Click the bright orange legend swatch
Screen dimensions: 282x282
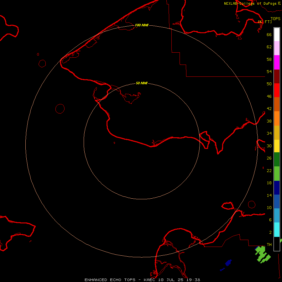click(x=277, y=118)
